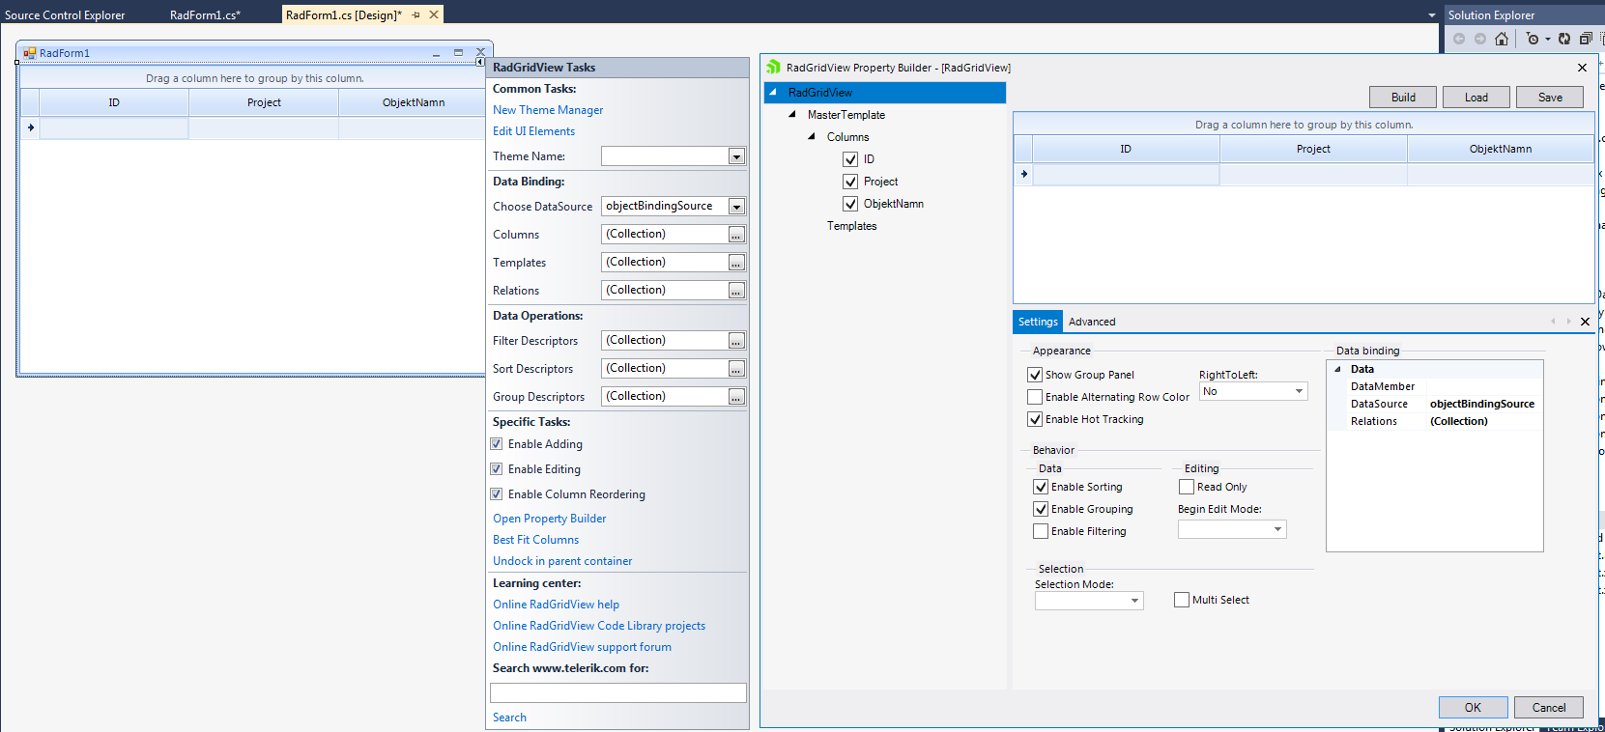Collapse RadGridView tree node
Screen dimensions: 1605x732
[773, 92]
